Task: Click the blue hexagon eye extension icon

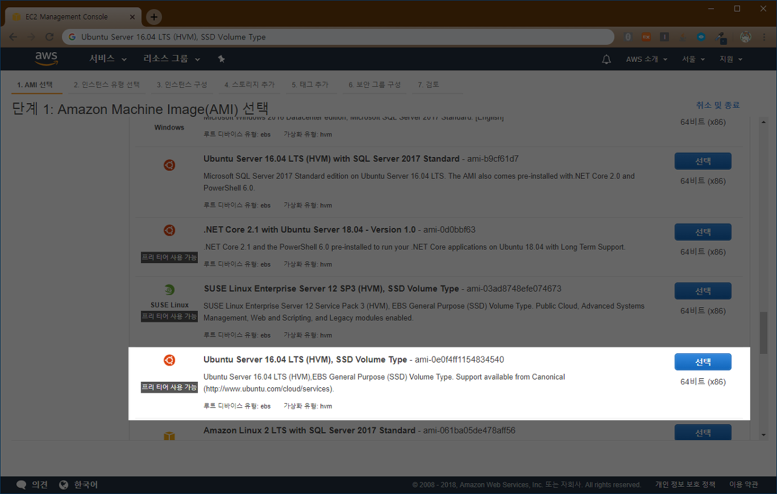Action: pyautogui.click(x=701, y=37)
